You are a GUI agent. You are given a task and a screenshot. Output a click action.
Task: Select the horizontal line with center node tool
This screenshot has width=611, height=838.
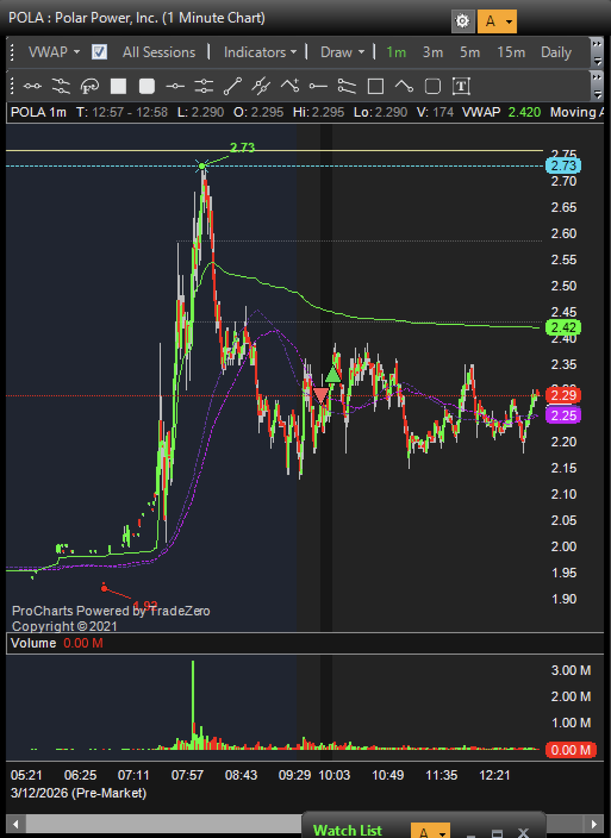click(x=175, y=86)
